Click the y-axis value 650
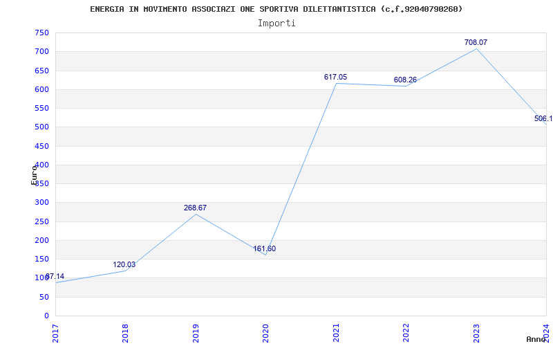The height and width of the screenshot is (346, 553). (41, 71)
